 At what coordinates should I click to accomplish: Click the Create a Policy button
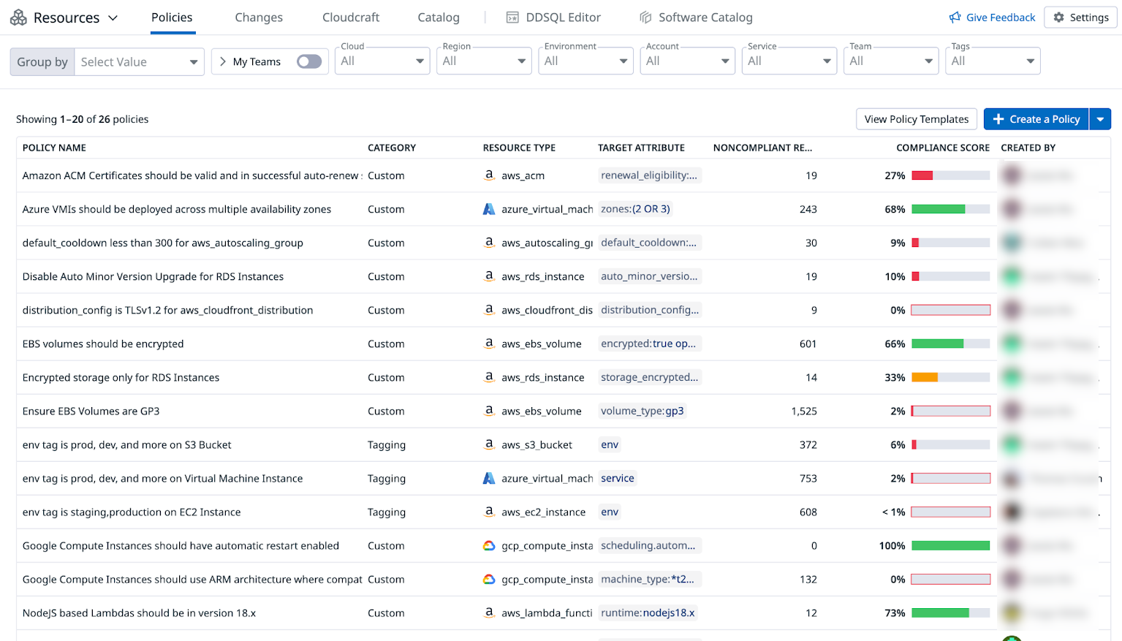1036,119
